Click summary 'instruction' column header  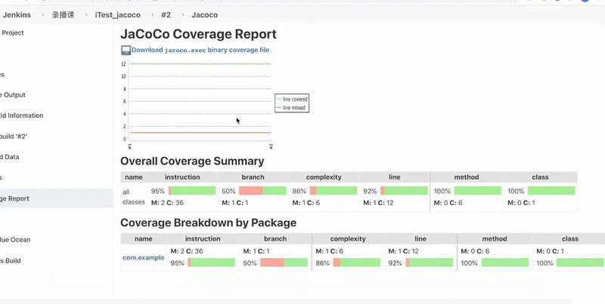[182, 177]
